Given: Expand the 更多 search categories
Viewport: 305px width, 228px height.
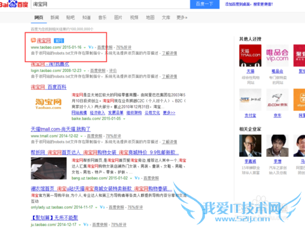Looking at the screenshot, I should click(182, 18).
